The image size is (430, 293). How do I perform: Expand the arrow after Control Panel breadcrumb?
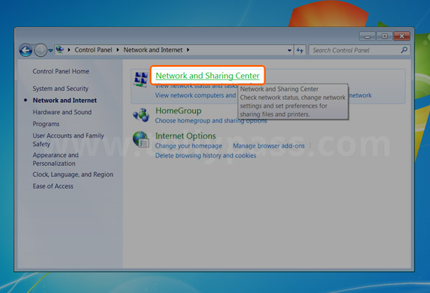(x=117, y=50)
